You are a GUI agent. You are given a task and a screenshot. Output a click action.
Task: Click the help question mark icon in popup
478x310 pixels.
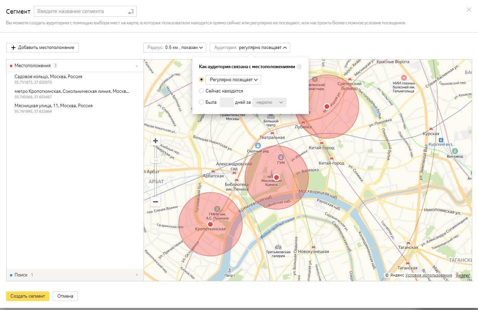299,67
